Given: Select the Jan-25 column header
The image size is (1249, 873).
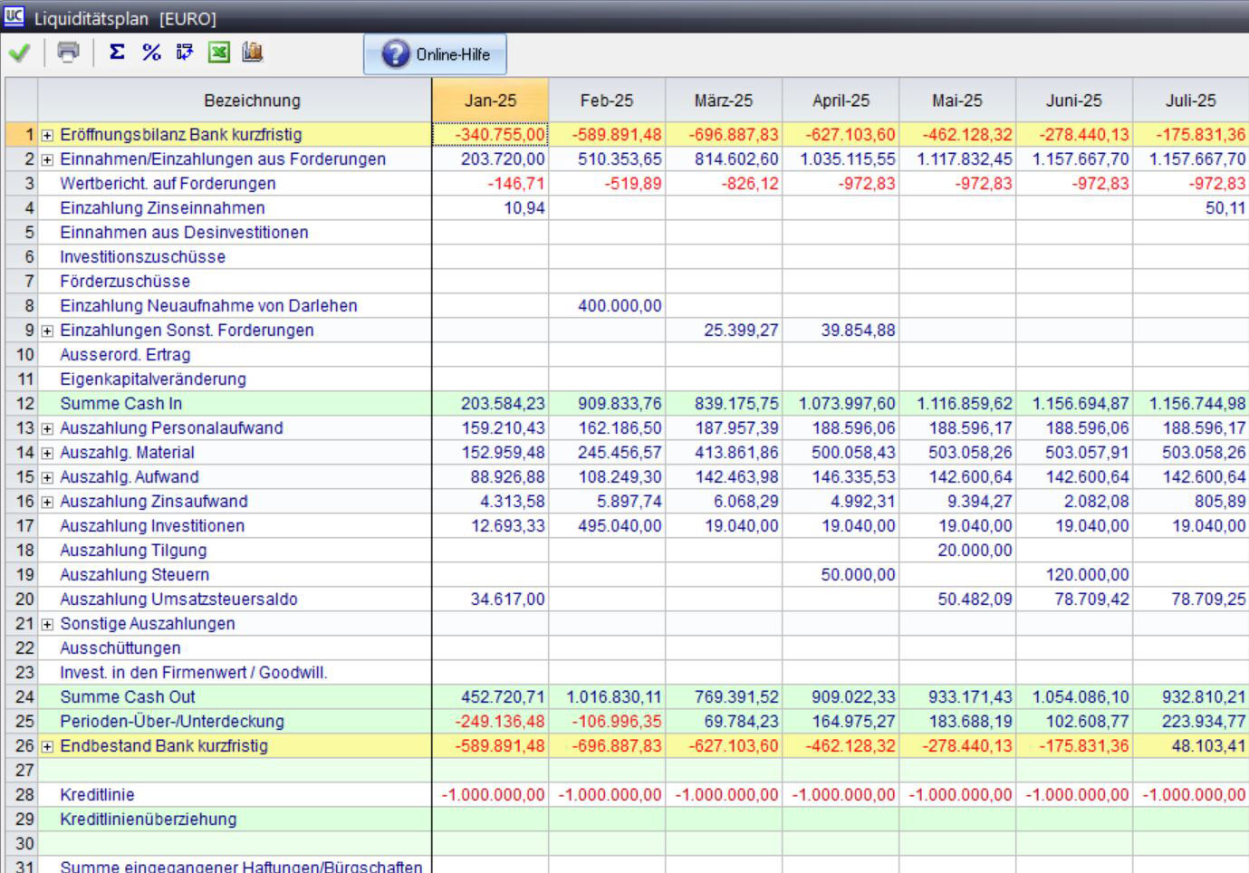Looking at the screenshot, I should point(490,101).
